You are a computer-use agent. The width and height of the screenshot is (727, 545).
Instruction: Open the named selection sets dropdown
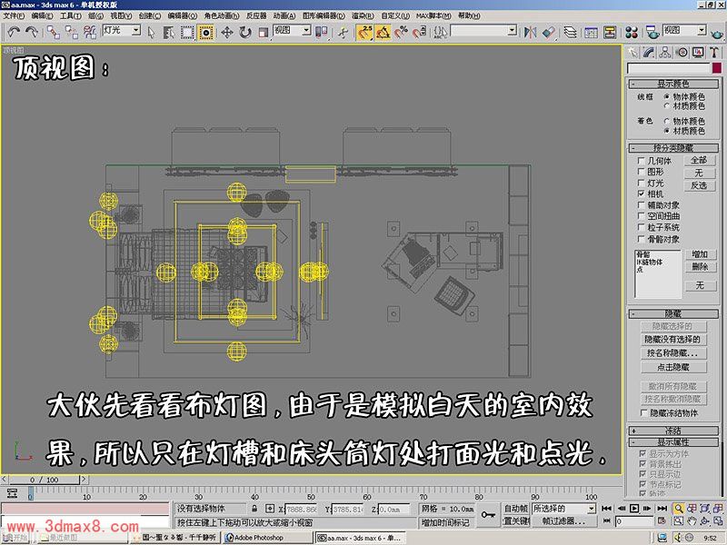pyautogui.click(x=512, y=31)
